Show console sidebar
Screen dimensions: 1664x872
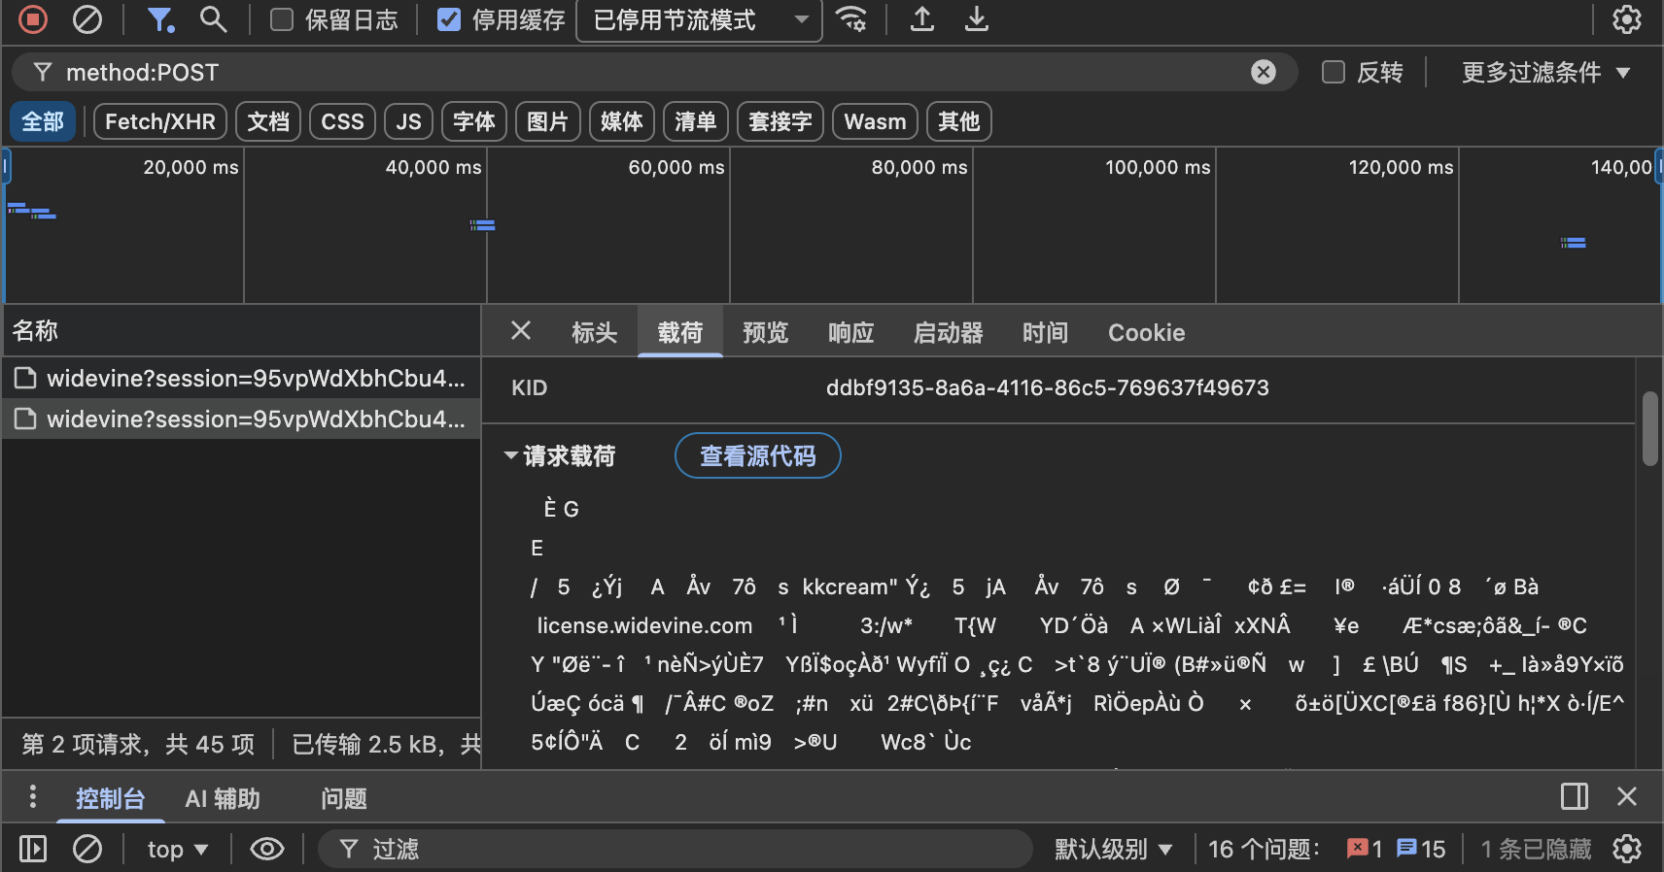(33, 849)
